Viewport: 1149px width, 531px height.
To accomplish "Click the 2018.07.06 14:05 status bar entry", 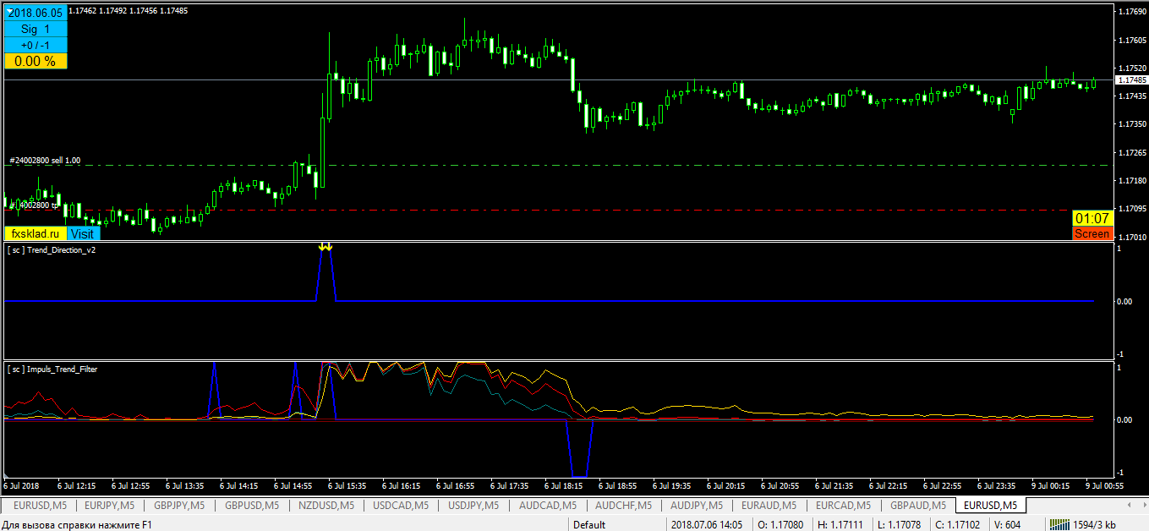I will tap(709, 524).
